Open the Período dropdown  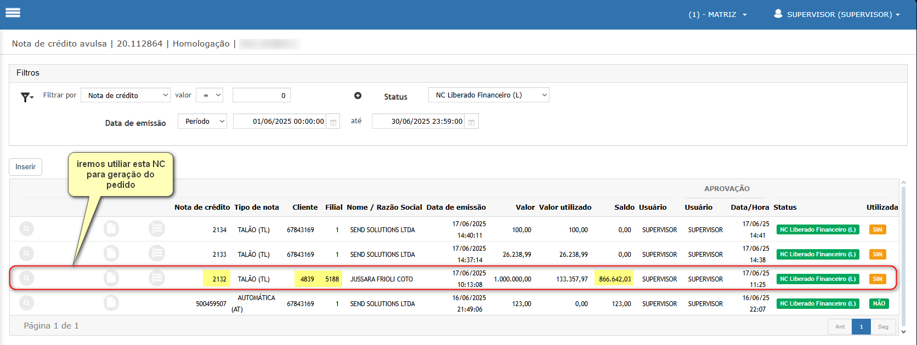202,122
